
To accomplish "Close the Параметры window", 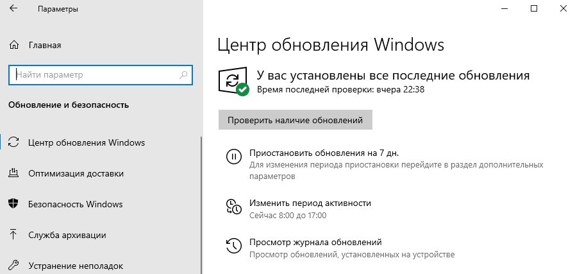I will (x=563, y=8).
